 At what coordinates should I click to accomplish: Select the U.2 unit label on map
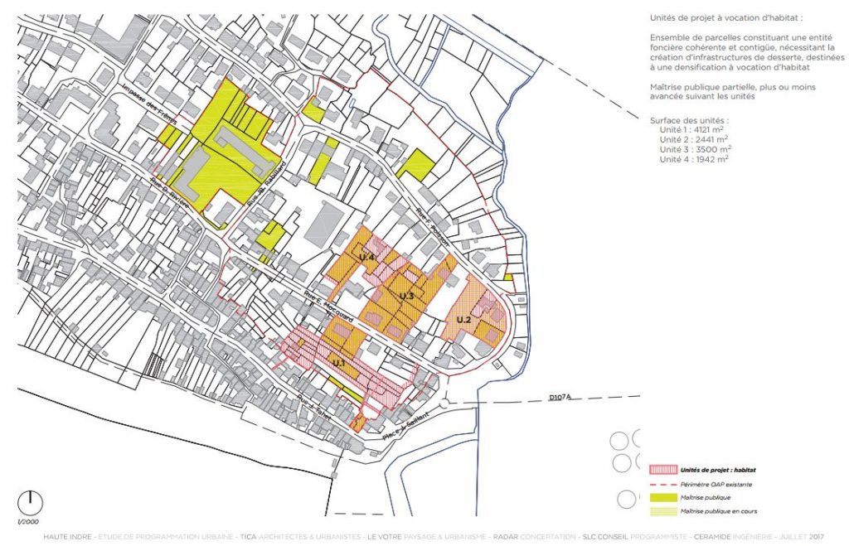pos(463,320)
